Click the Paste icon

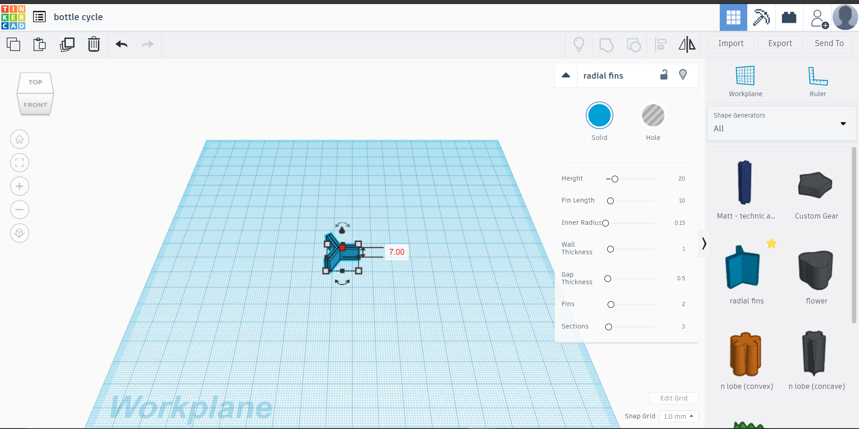(39, 44)
